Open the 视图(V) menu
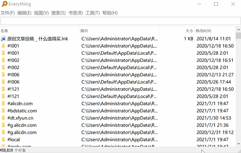This screenshot has width=241, height=153. coord(41,13)
